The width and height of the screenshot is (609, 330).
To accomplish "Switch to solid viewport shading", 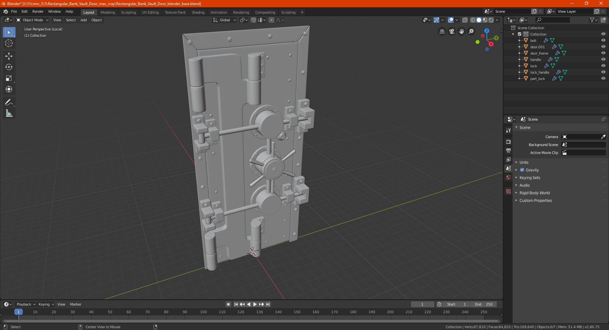I will (x=479, y=20).
